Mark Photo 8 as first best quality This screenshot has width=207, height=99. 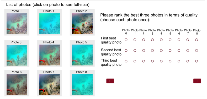[197, 40]
